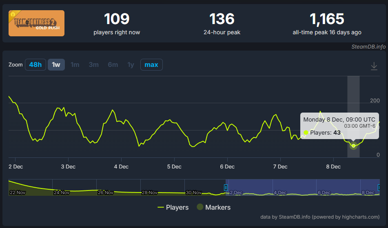
Task: Choose the 1y zoom option
Action: click(131, 64)
